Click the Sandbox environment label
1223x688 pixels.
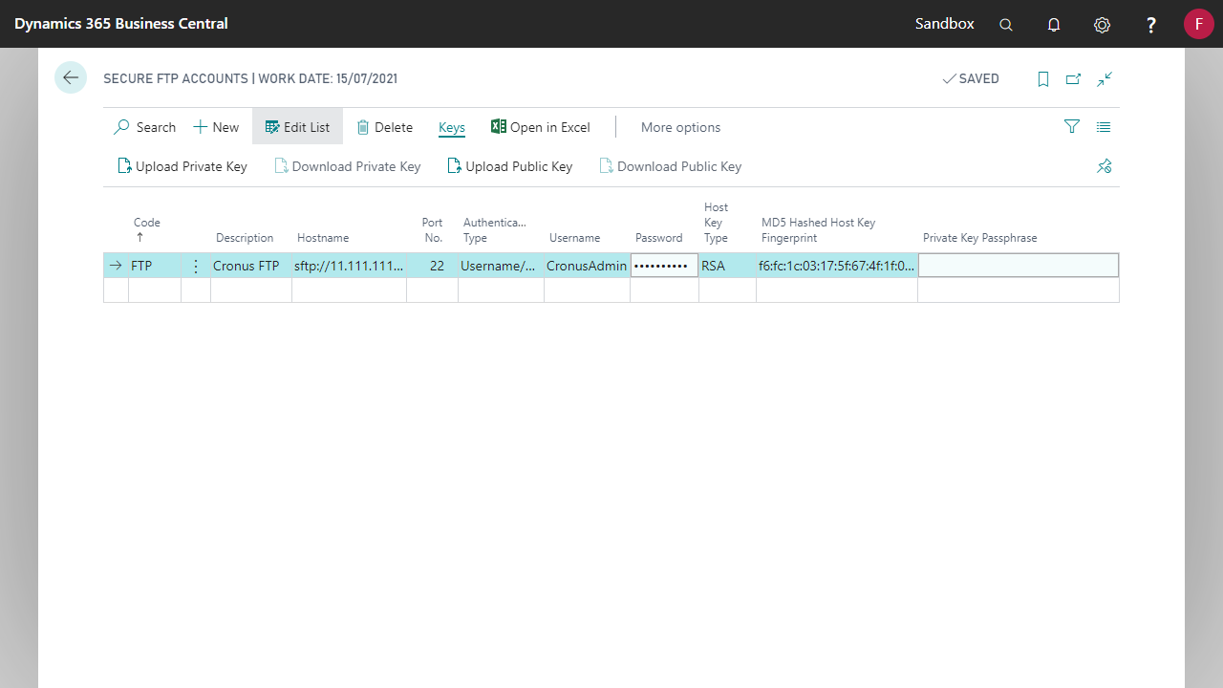point(945,24)
